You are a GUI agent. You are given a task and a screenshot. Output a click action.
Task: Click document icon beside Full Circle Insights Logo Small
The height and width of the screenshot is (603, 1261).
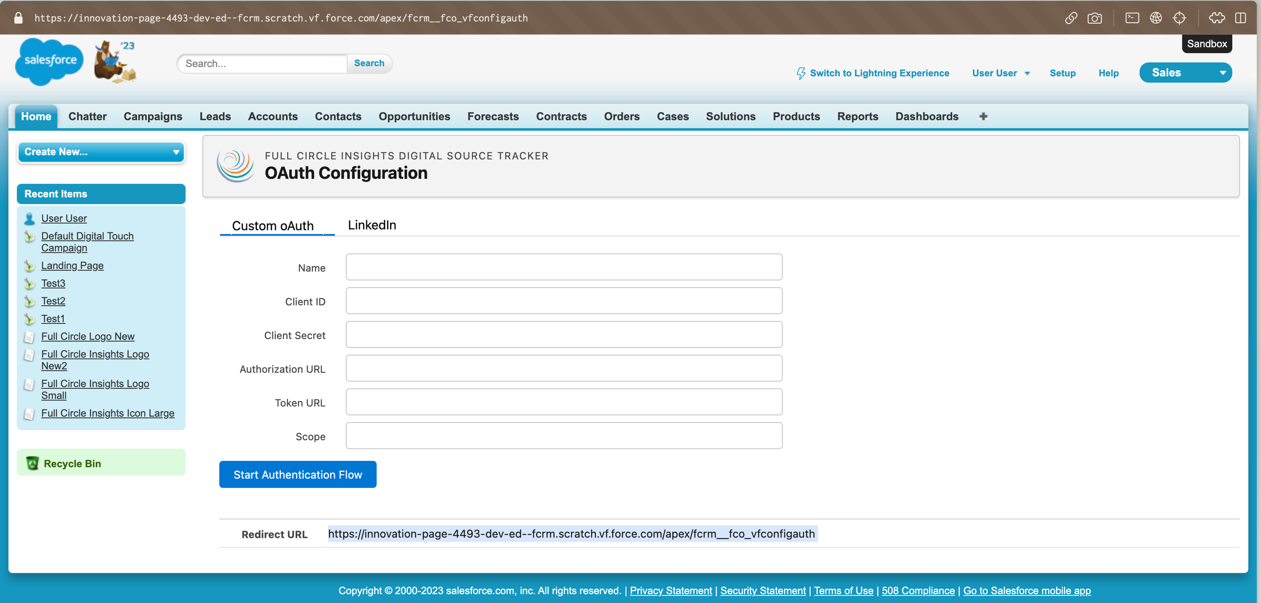[30, 385]
